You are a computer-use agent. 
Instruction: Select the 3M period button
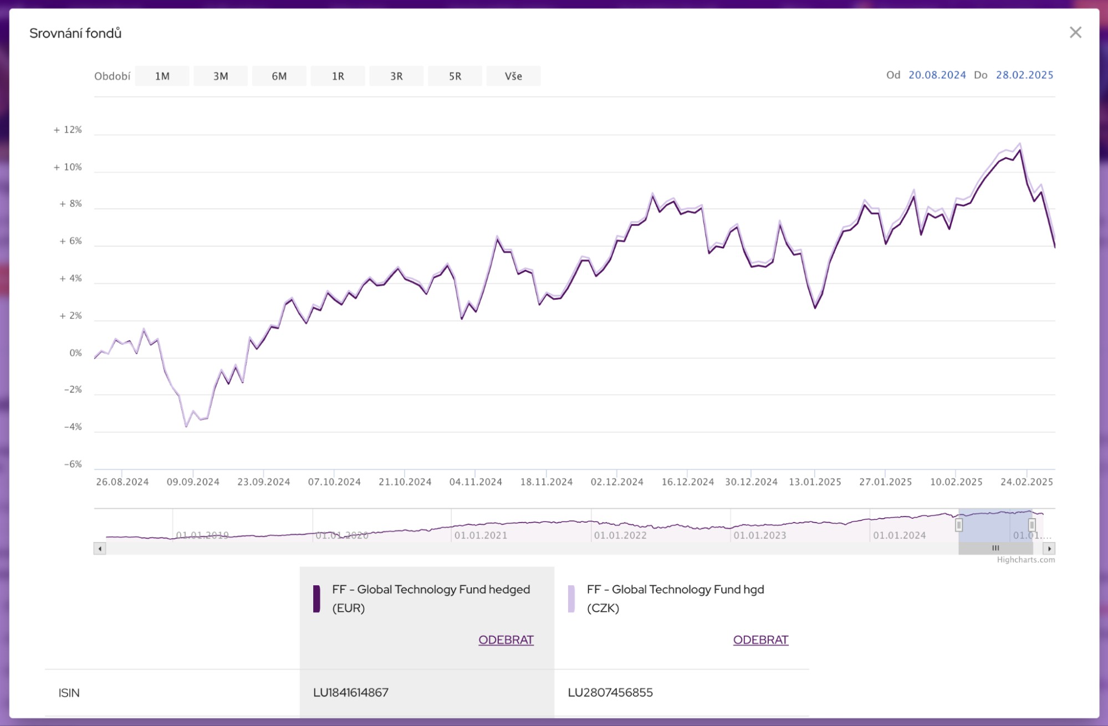pos(221,76)
